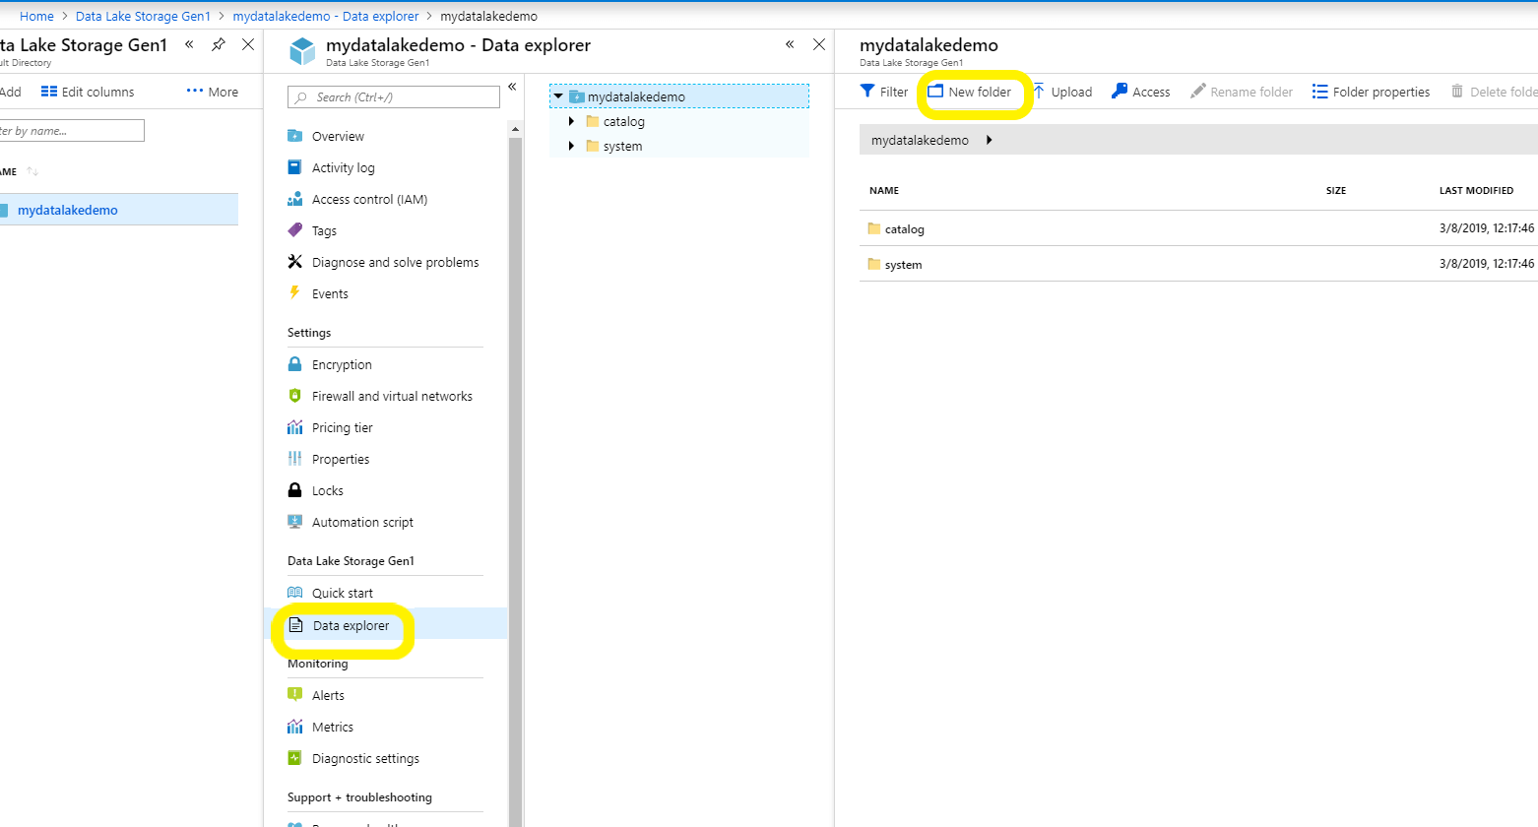Click the Alerts icon

(x=294, y=694)
